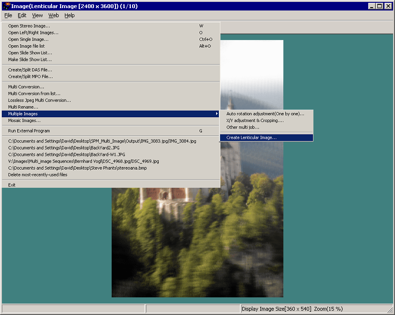Viewport: 395px width, 315px height.
Task: Select Create/Split MPO File…
Action: [111, 76]
